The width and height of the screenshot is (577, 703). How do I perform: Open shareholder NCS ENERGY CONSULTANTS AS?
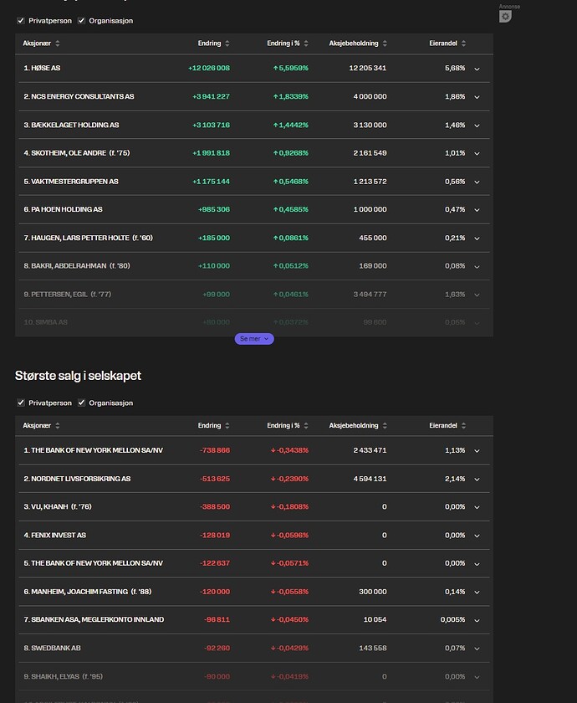pos(79,97)
